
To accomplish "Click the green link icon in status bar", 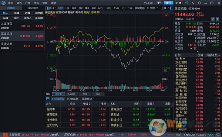I will (x=211, y=135).
